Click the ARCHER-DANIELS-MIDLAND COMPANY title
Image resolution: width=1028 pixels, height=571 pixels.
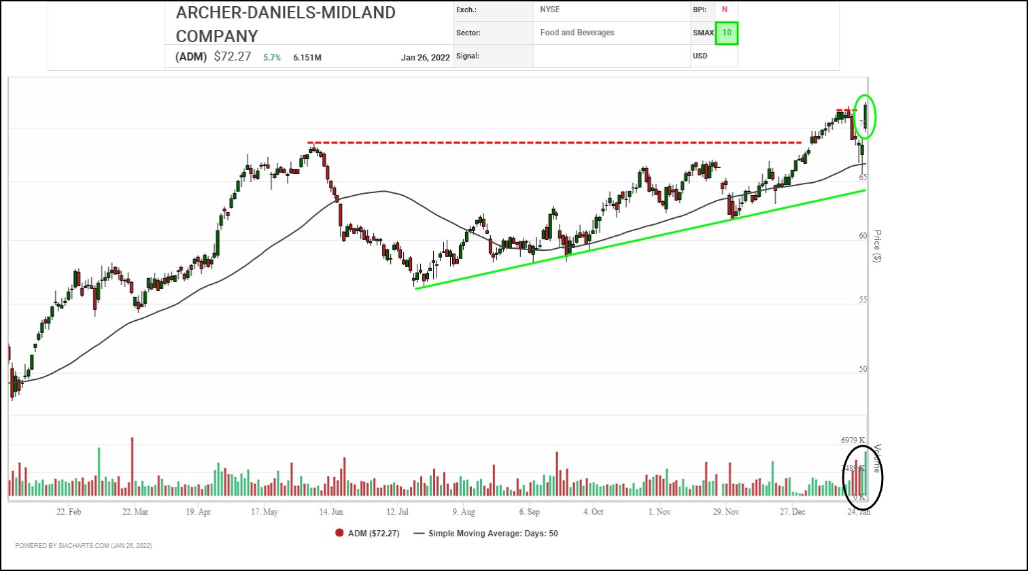[x=286, y=24]
